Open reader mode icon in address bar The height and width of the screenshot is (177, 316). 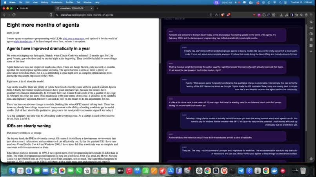211,15
